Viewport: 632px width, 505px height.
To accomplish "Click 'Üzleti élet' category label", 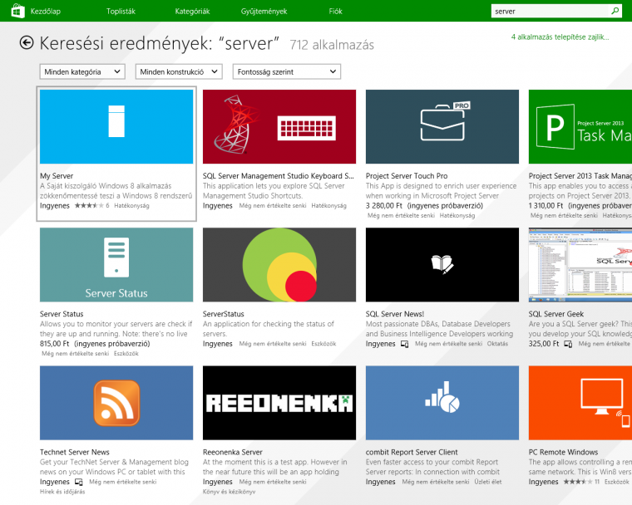I will pyautogui.click(x=488, y=482).
